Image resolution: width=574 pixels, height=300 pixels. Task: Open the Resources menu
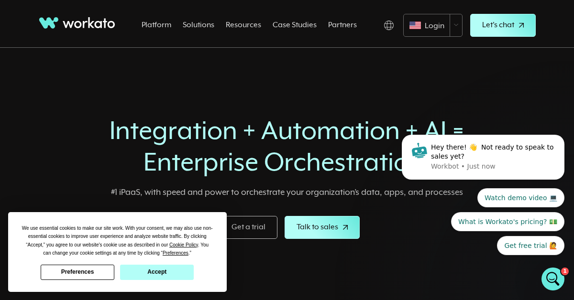(243, 25)
